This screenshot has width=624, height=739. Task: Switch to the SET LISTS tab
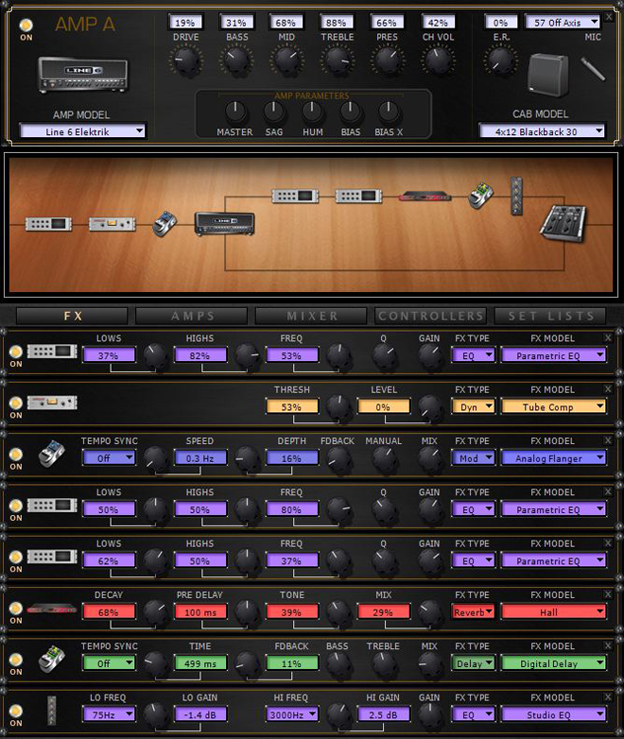(x=550, y=316)
